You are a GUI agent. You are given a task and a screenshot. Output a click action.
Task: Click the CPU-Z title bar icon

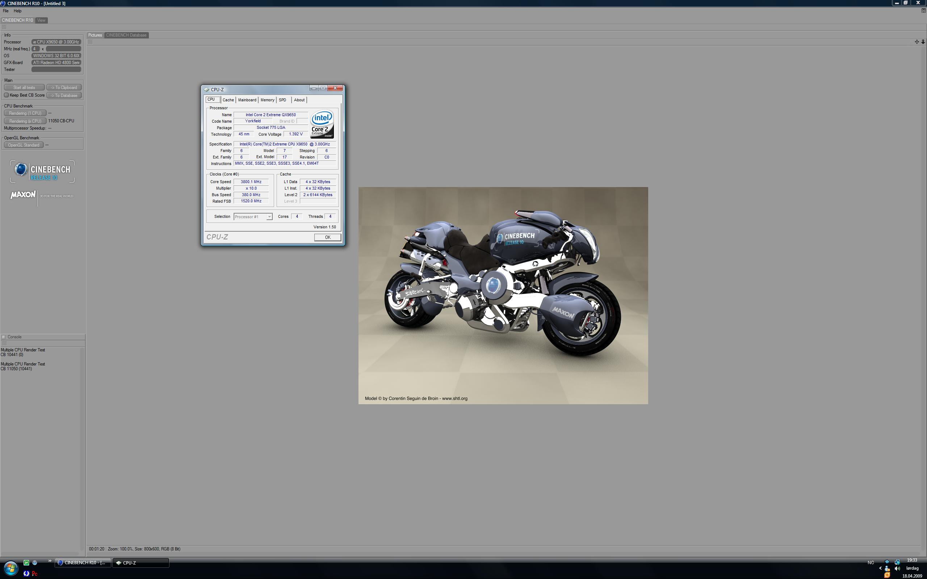click(x=206, y=90)
